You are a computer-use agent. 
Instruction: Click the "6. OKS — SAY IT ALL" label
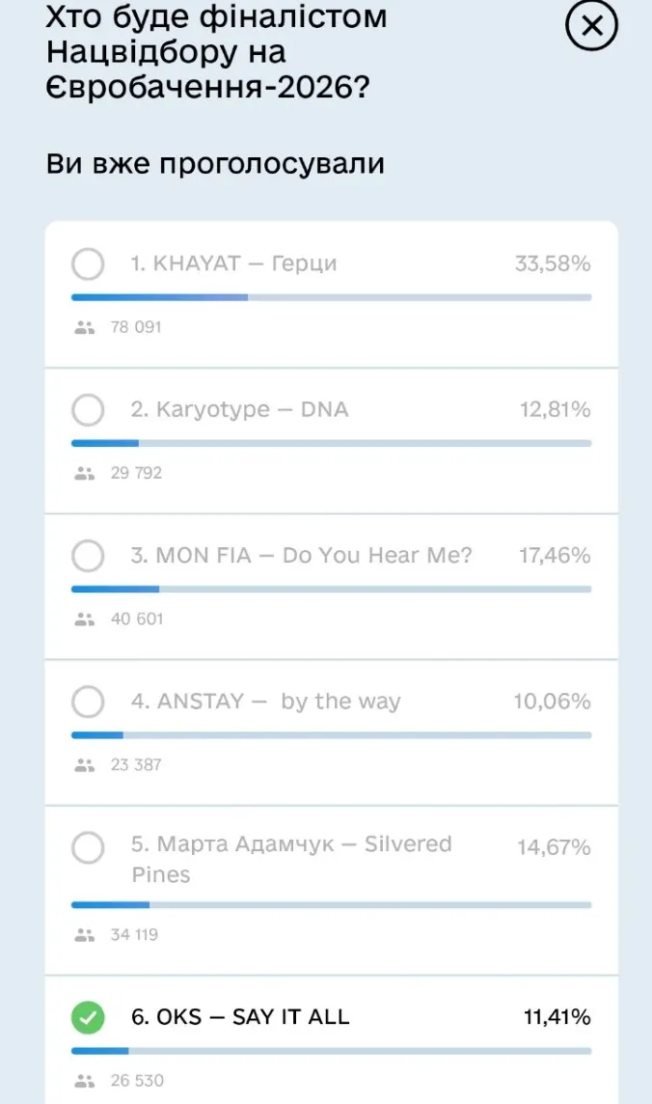(x=240, y=1017)
